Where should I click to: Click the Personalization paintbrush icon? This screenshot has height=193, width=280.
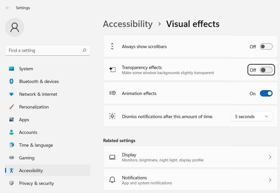pyautogui.click(x=12, y=107)
